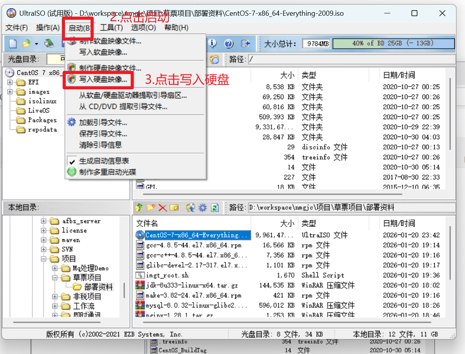This screenshot has height=354, width=465.
Task: Click the CentOS disc root icon in tree
Action: point(10,73)
